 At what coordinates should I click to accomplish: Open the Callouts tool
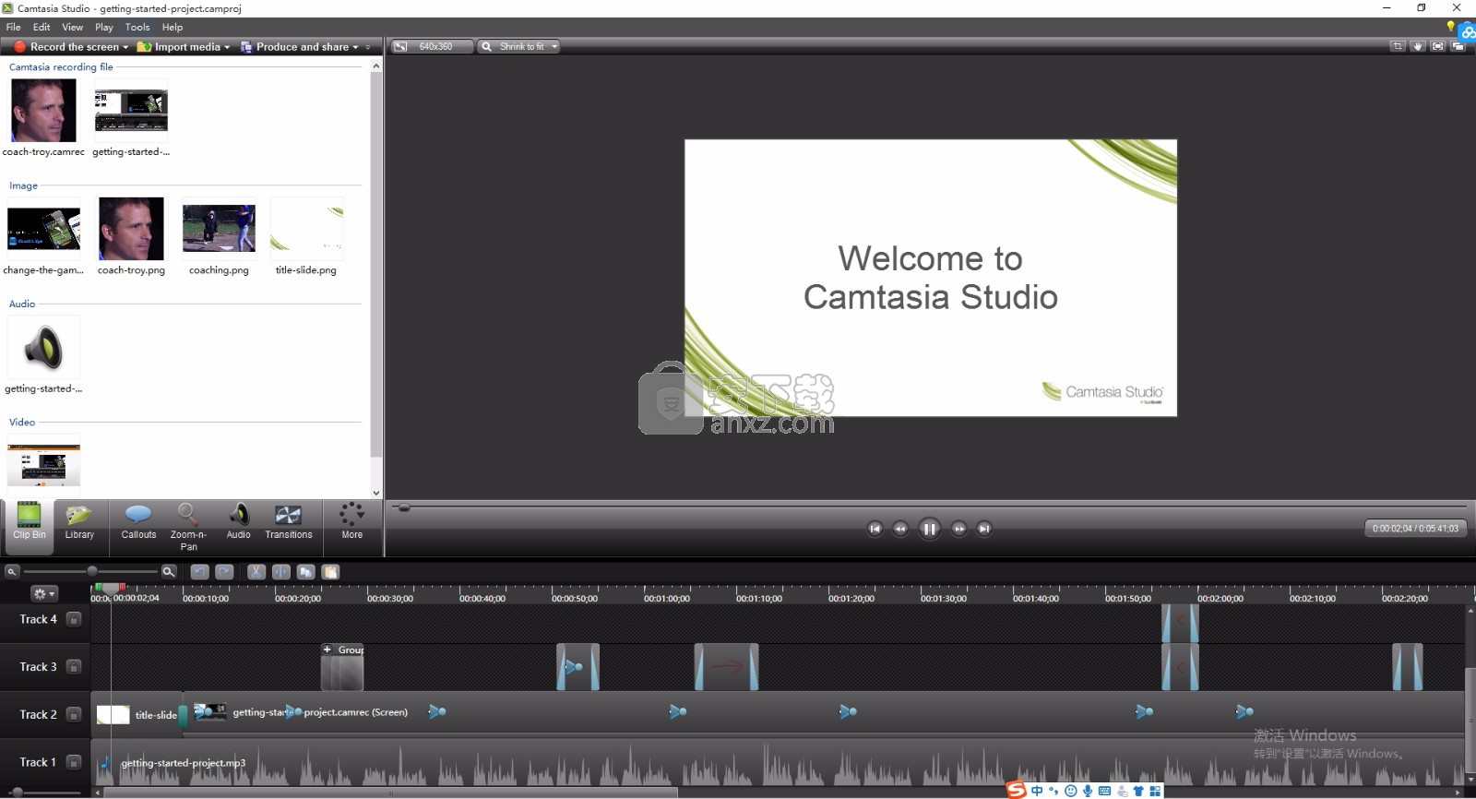(x=138, y=521)
